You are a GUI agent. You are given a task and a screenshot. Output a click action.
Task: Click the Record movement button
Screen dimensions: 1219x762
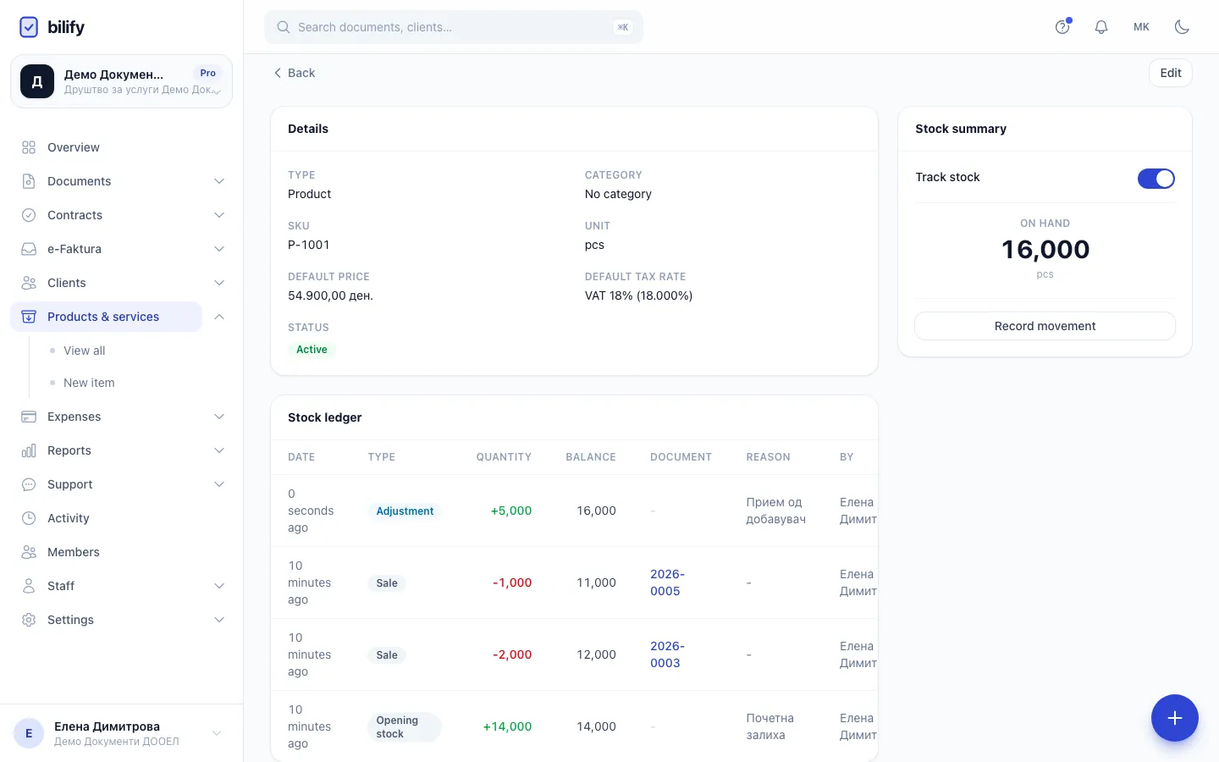[x=1045, y=326]
